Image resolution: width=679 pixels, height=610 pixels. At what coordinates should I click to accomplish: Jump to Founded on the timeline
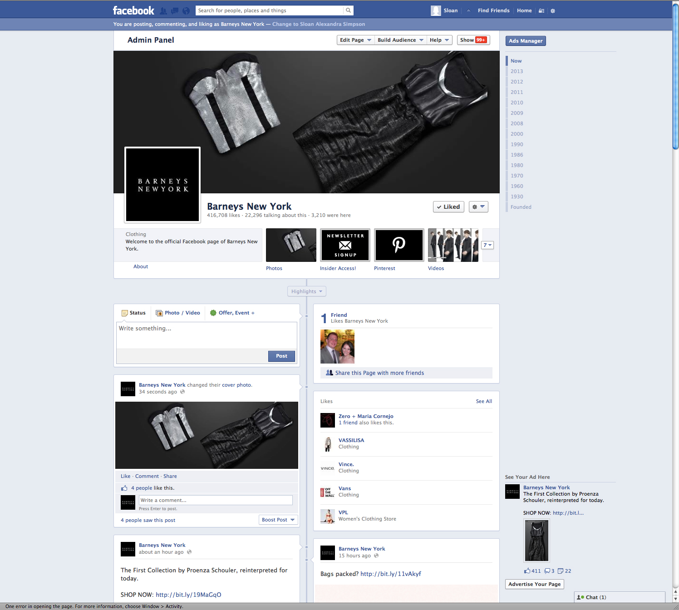click(x=521, y=207)
